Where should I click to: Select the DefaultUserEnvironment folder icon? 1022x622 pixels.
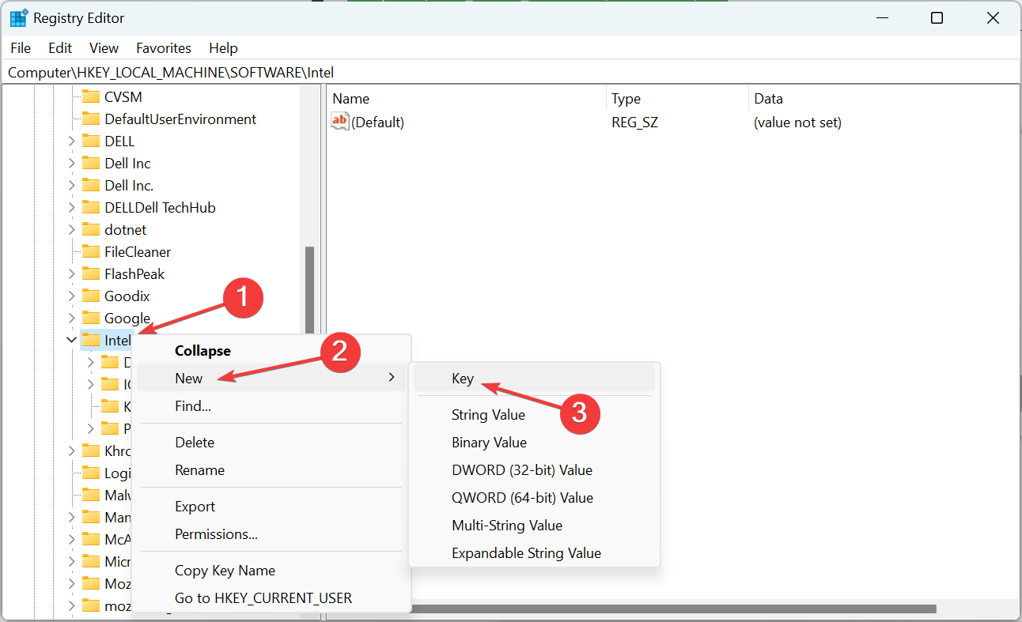coord(91,119)
